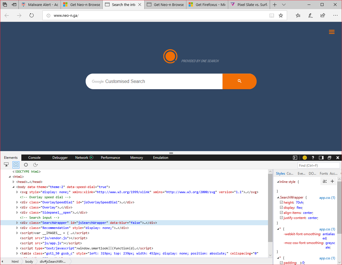Open the Memory tab
The image size is (342, 265).
tap(137, 158)
